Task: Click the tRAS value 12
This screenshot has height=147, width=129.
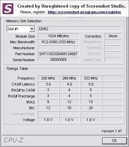Action: click(69, 102)
